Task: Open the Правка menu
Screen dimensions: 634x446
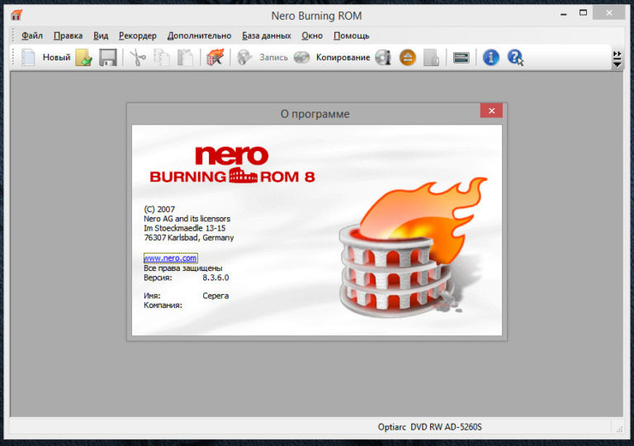Action: 68,36
